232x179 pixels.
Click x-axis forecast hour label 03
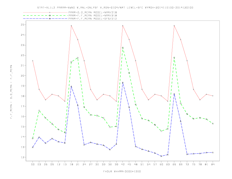[39, 164]
